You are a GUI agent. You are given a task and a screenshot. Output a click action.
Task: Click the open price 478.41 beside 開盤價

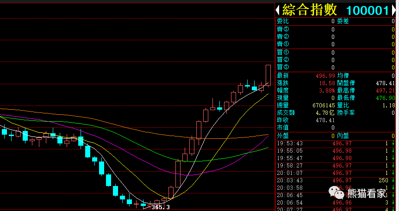click(x=385, y=83)
